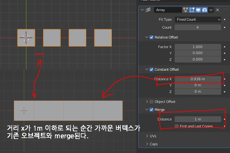Expand the Object Offset section

pyautogui.click(x=147, y=102)
